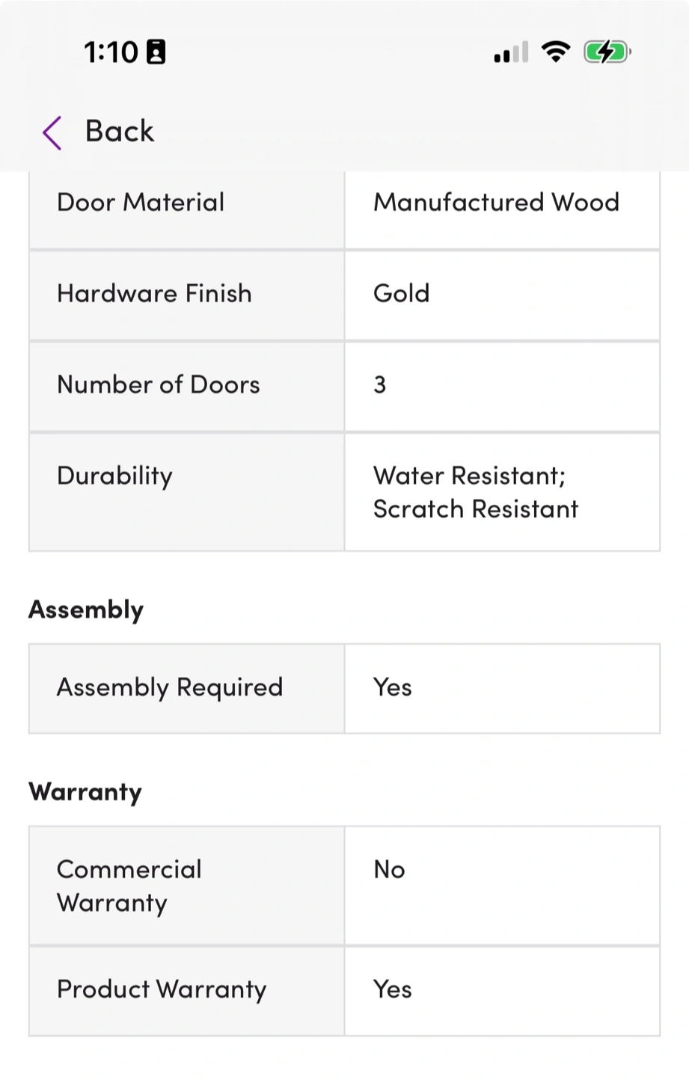
Task: Tap the Gold hardware finish value
Action: pyautogui.click(x=402, y=294)
